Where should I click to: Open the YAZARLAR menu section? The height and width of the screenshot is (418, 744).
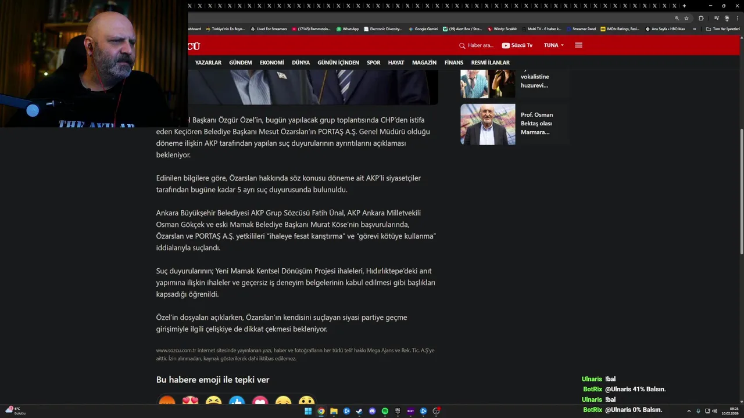click(x=208, y=63)
